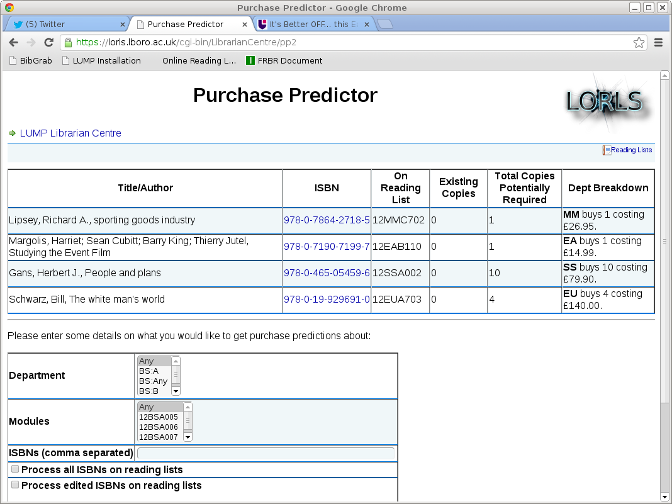Enable Process all ISBNs on reading lists

point(15,469)
